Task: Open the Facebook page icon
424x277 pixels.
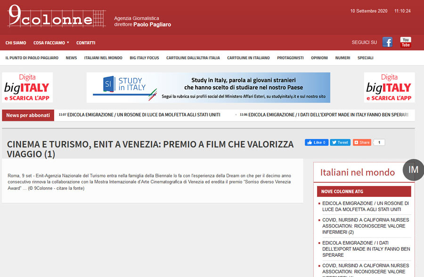Action: pyautogui.click(x=387, y=42)
